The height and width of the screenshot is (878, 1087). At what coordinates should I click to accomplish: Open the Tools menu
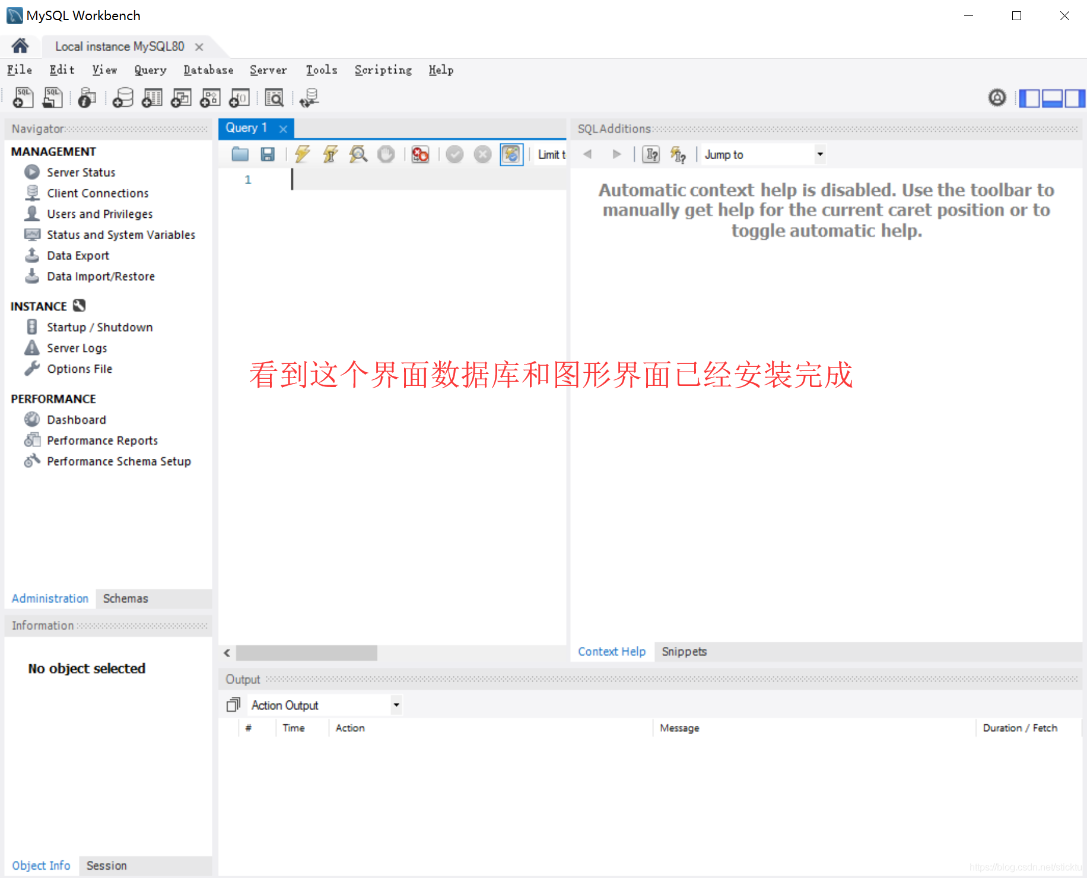pos(322,69)
